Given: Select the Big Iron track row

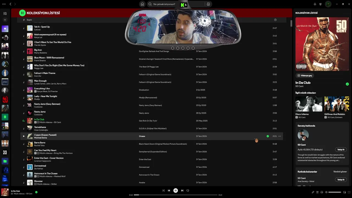Looking at the screenshot, I should click(152, 51).
